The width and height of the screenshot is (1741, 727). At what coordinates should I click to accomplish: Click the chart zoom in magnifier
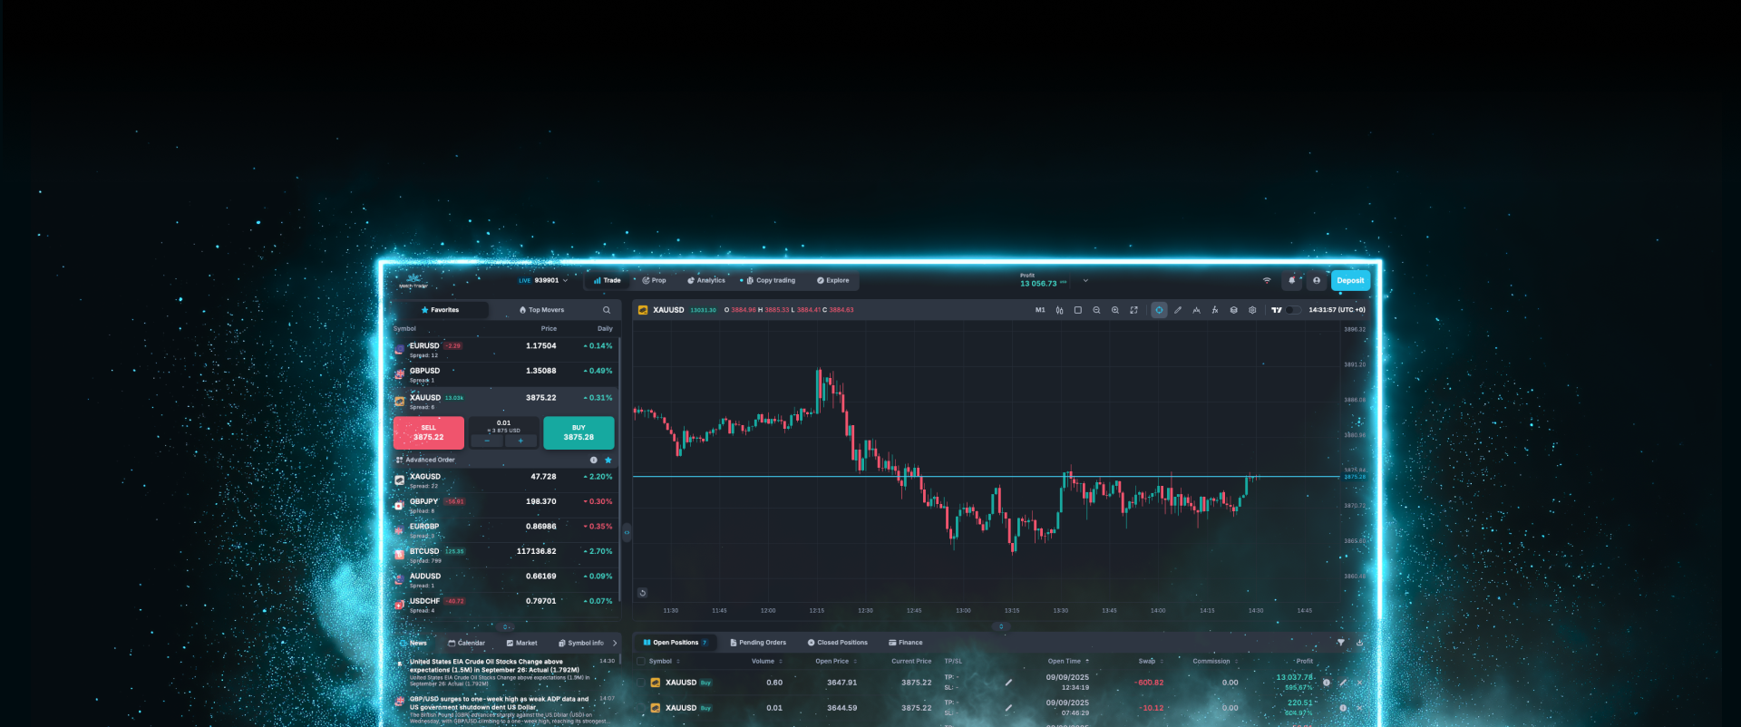tap(1115, 310)
